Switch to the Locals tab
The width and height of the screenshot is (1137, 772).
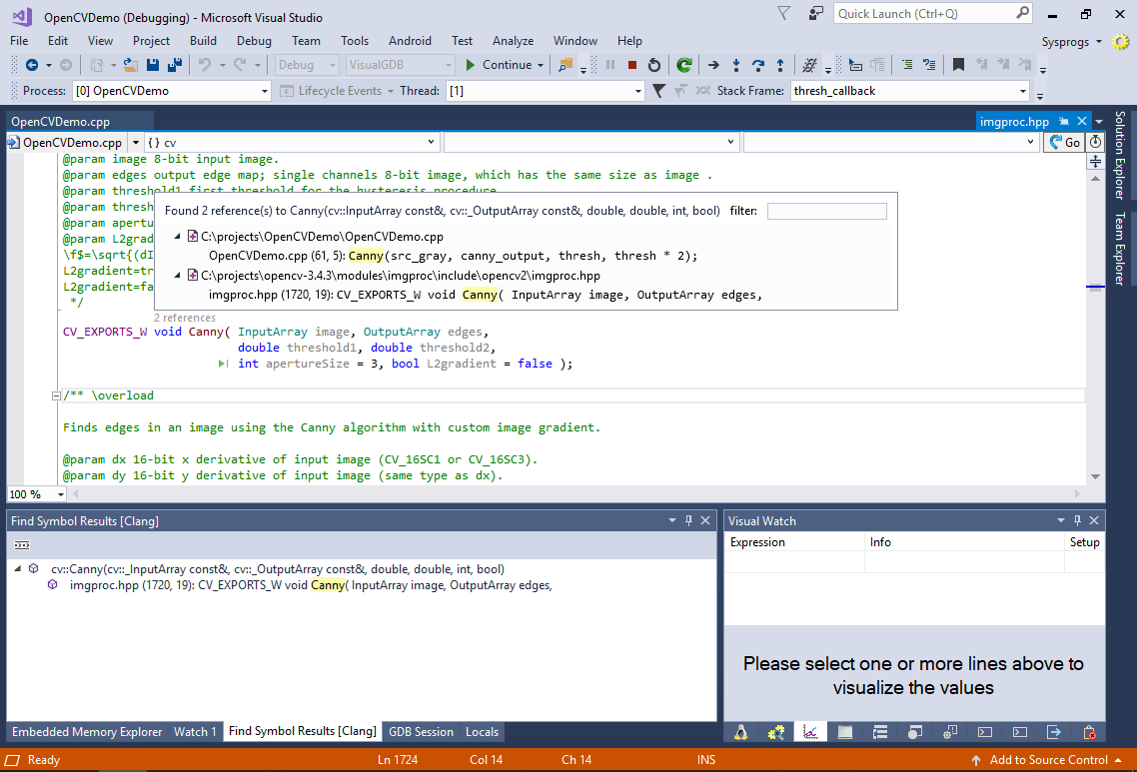[x=482, y=731]
